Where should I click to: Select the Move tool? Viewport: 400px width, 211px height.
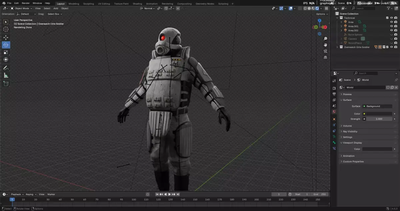coord(6,37)
